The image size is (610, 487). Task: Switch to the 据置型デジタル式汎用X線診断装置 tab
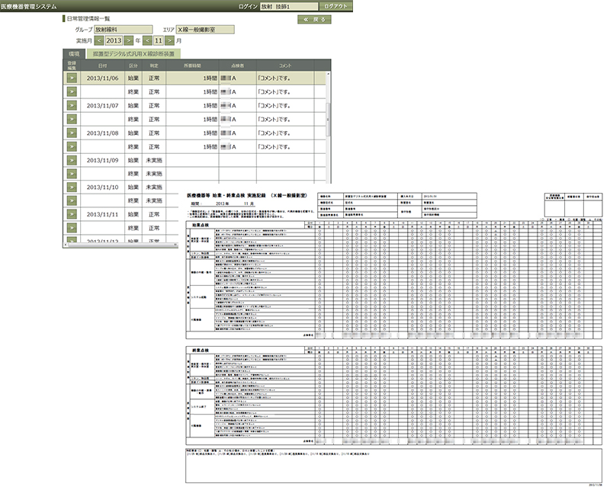(133, 54)
